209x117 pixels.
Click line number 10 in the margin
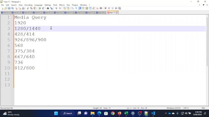tap(7, 68)
